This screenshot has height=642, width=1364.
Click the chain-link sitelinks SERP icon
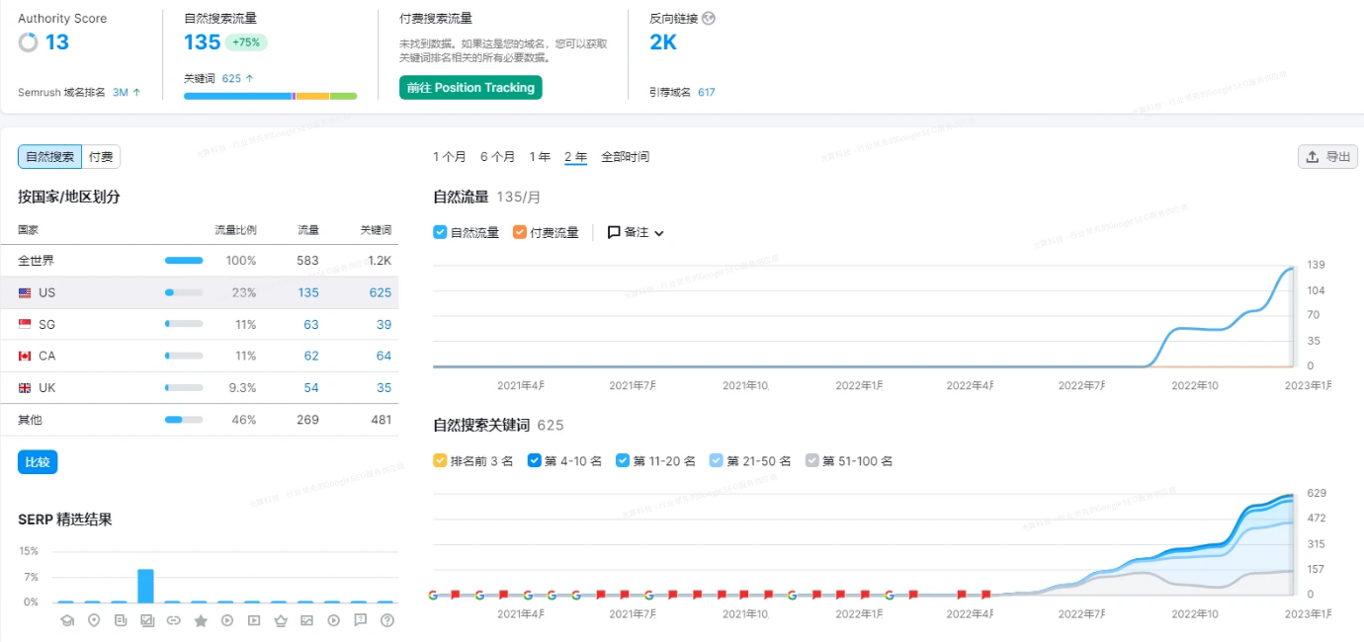[x=175, y=620]
